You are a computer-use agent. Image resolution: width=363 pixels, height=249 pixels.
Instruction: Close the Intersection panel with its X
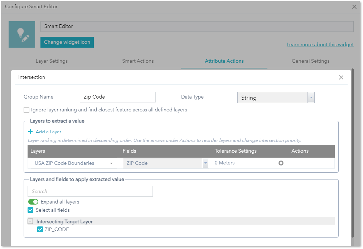click(x=341, y=77)
